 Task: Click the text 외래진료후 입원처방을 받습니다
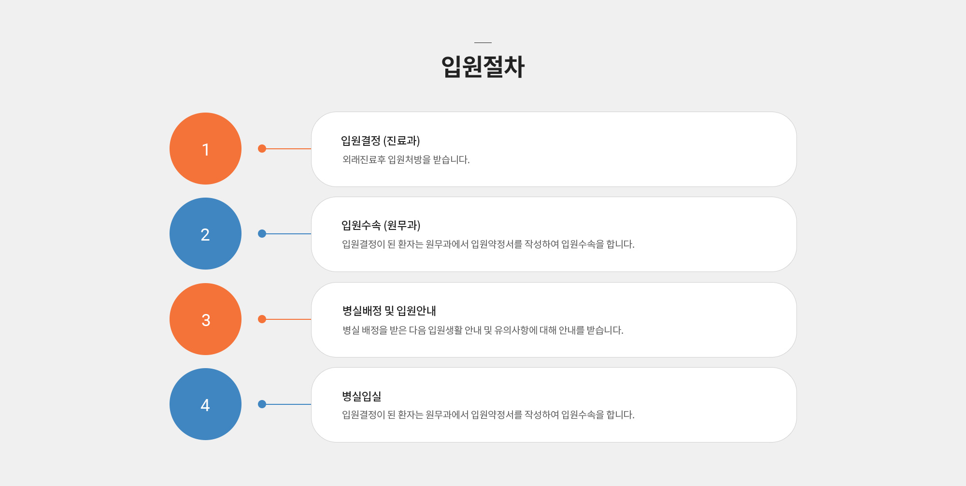[x=406, y=159]
